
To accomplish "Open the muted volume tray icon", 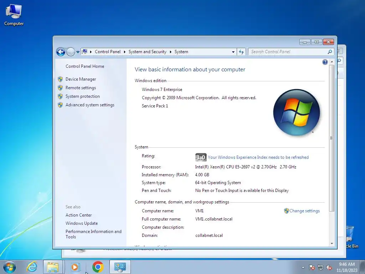I will click(x=329, y=267).
